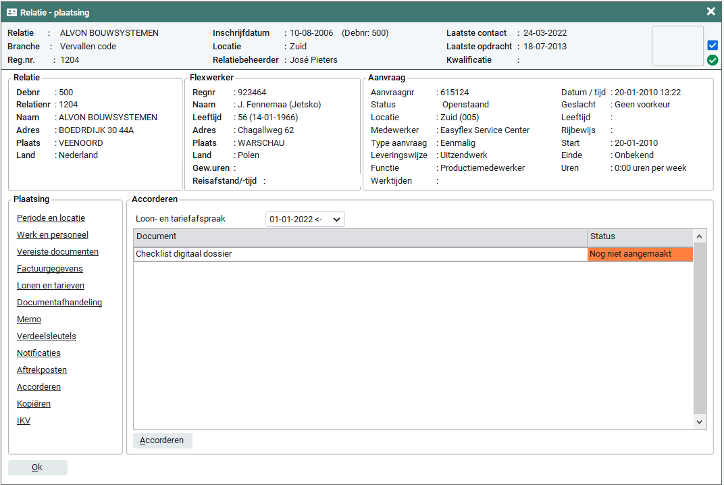
Task: Show Verdeelsleutels settings
Action: [x=47, y=336]
